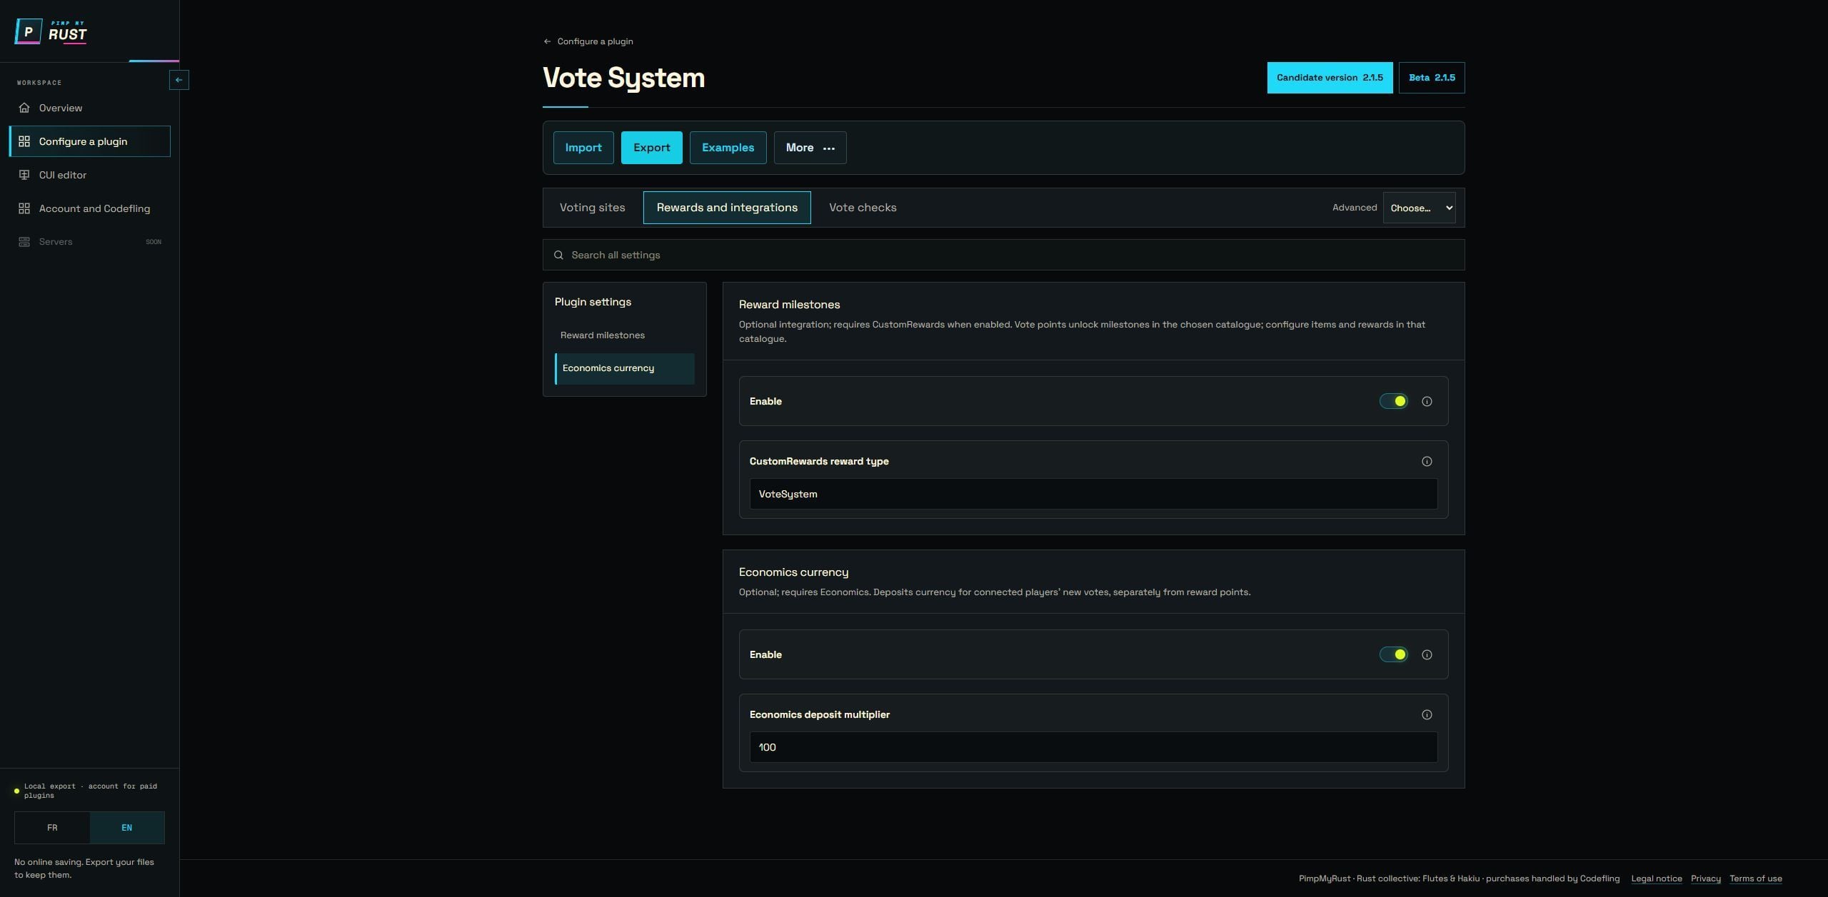Disable the Reward milestones Enable toggle
This screenshot has width=1828, height=897.
click(x=1393, y=401)
